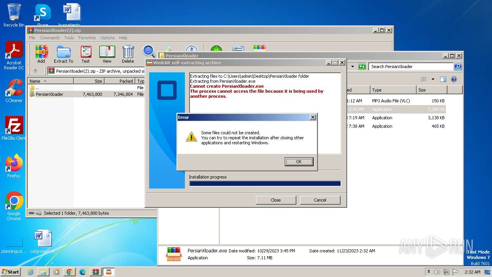Select the 7,289 KB Application row
The image size is (492, 277).
coord(396,109)
